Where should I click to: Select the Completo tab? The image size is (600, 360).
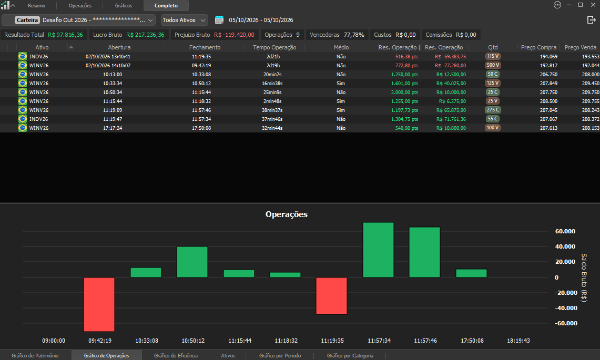166,5
